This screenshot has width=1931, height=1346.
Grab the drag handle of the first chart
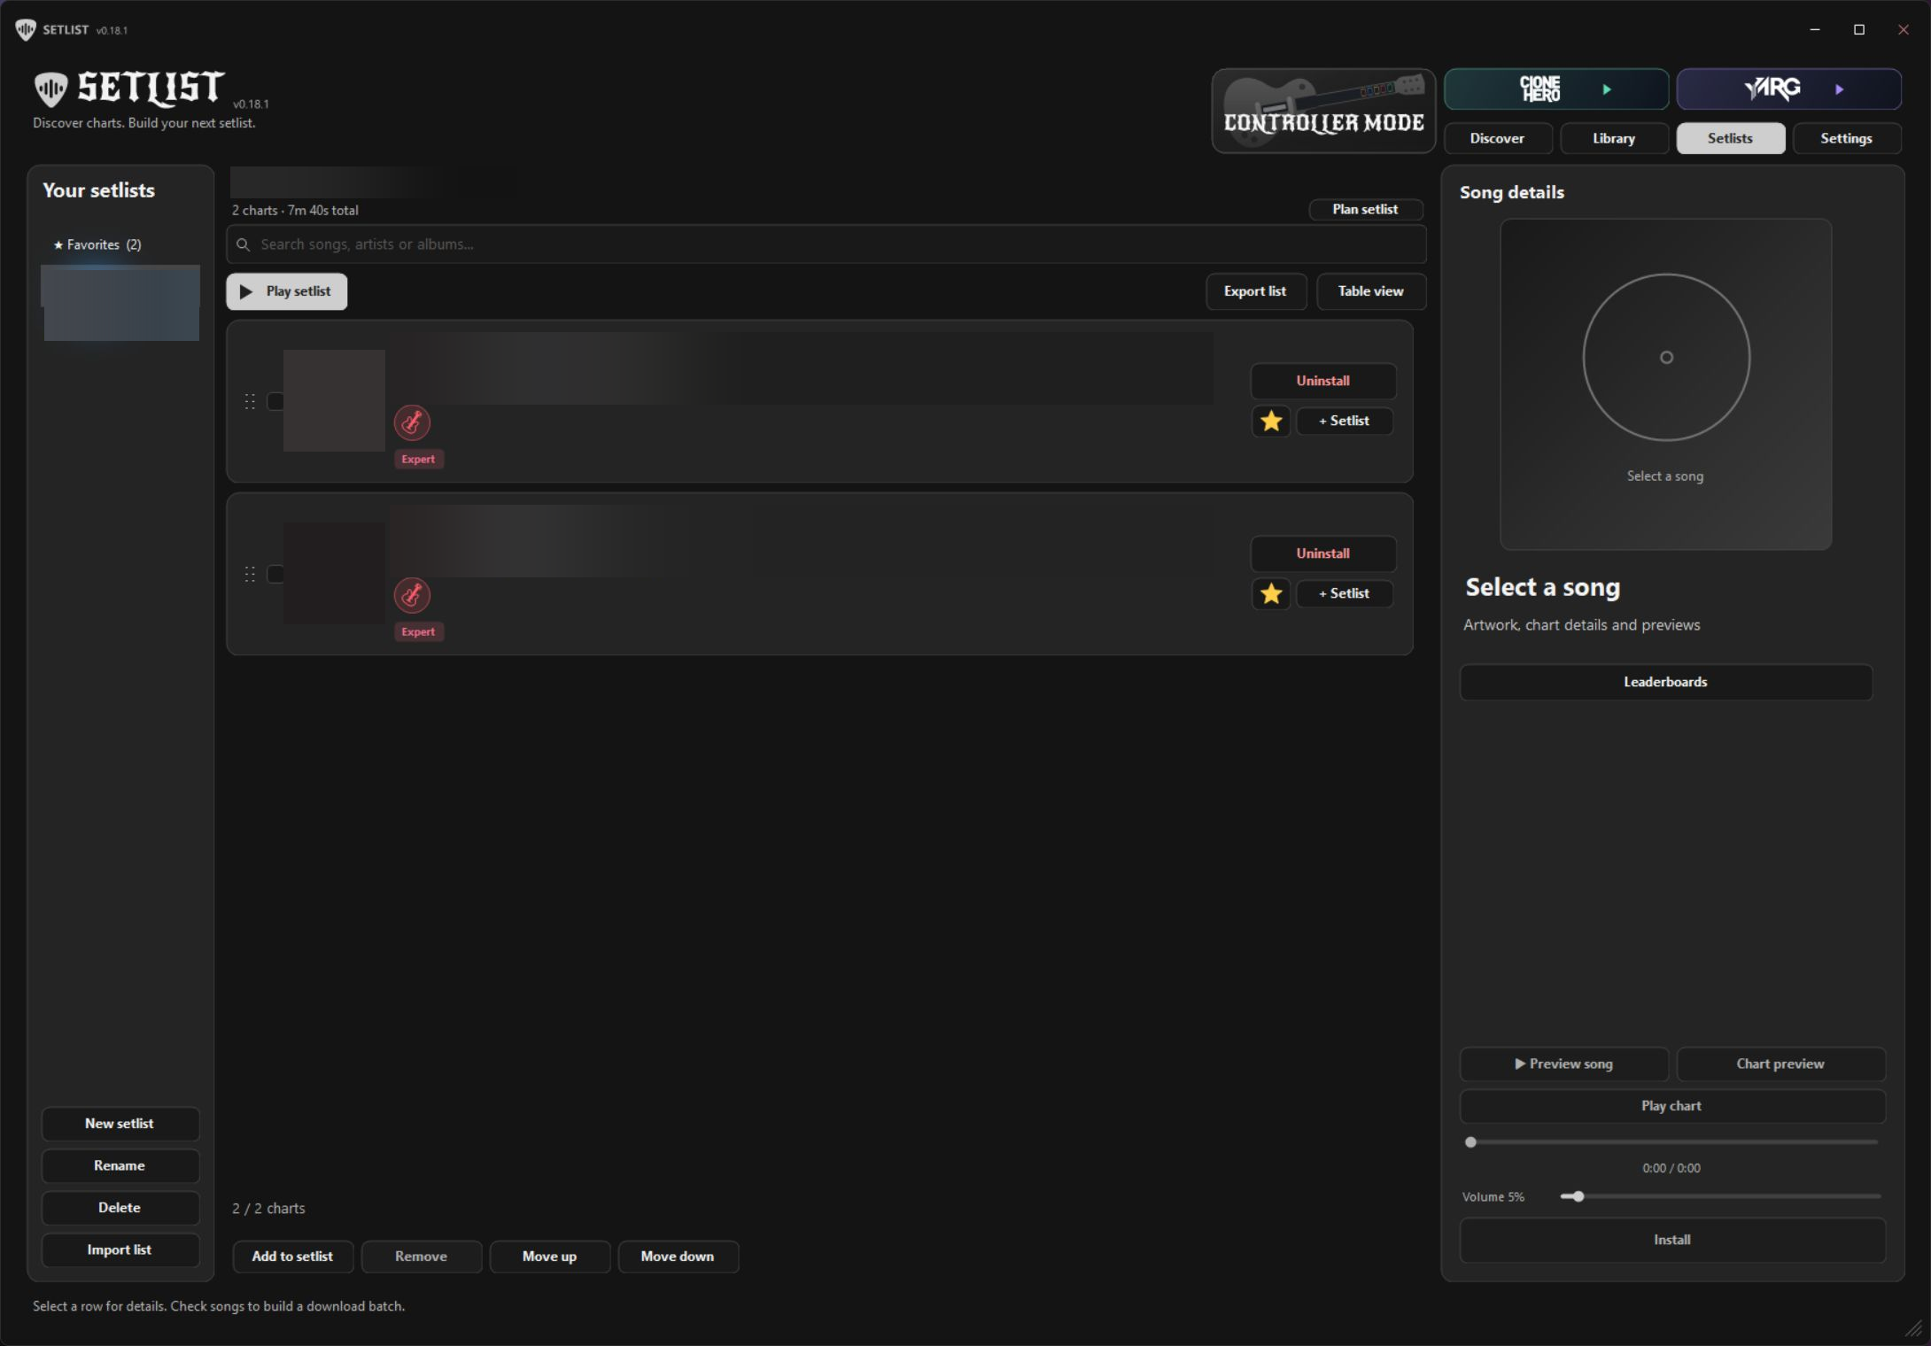coord(250,401)
